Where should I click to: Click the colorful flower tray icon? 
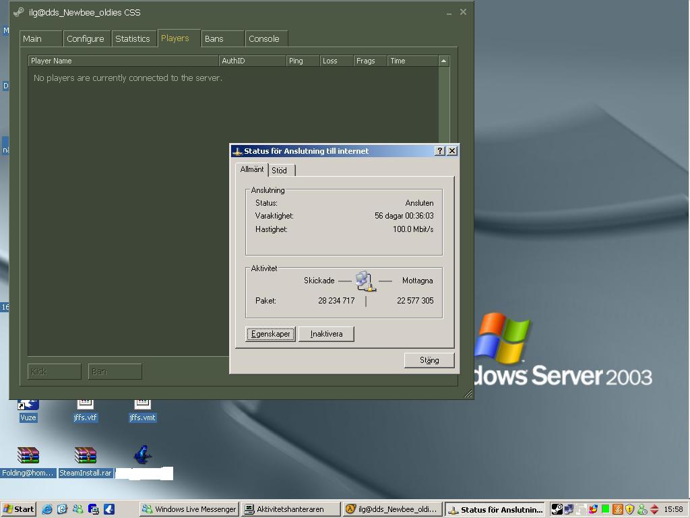[x=593, y=509]
